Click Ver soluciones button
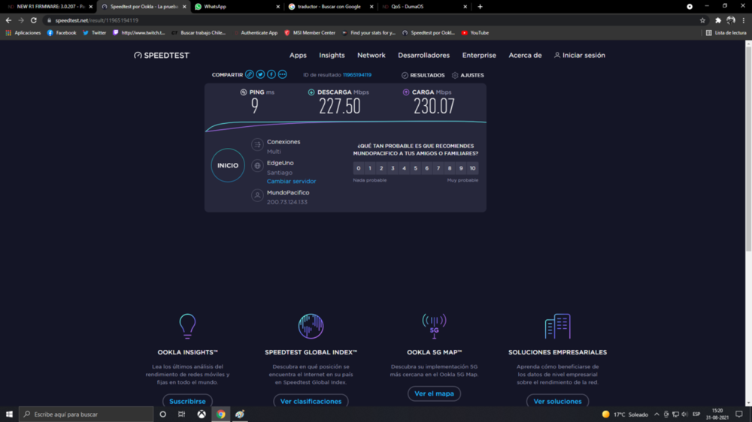Image resolution: width=752 pixels, height=422 pixels. point(557,402)
